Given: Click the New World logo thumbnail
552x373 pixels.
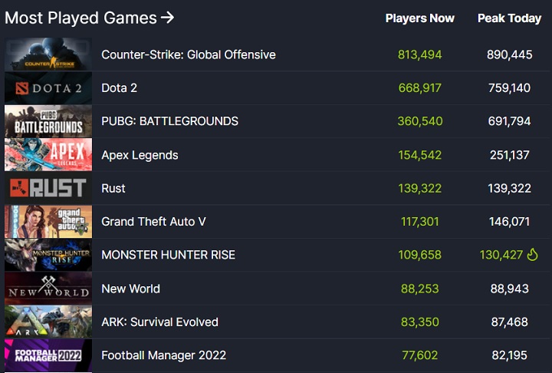Looking at the screenshot, I should point(48,289).
